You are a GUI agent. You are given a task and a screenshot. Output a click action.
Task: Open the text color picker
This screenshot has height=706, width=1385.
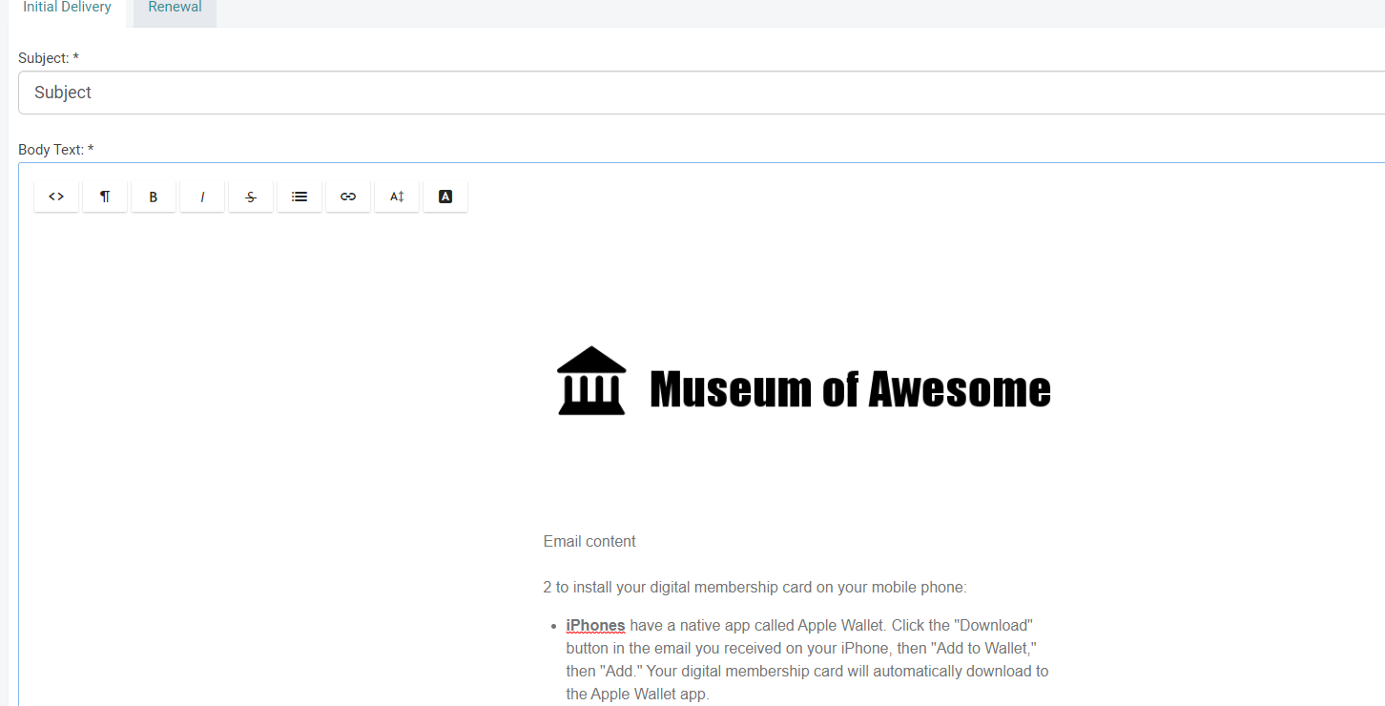[x=445, y=197]
